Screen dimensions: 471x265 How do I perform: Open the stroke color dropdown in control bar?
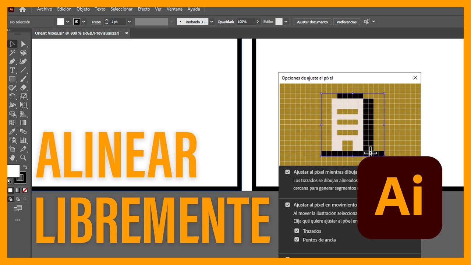coord(84,22)
